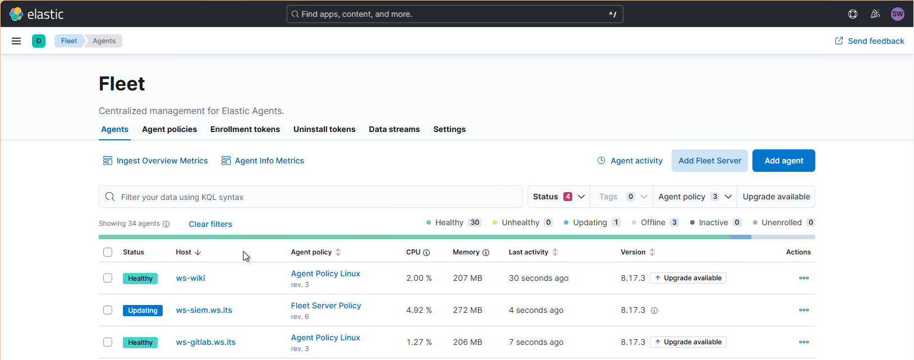Click the Updating 1 status legend
914x360 pixels.
592,222
